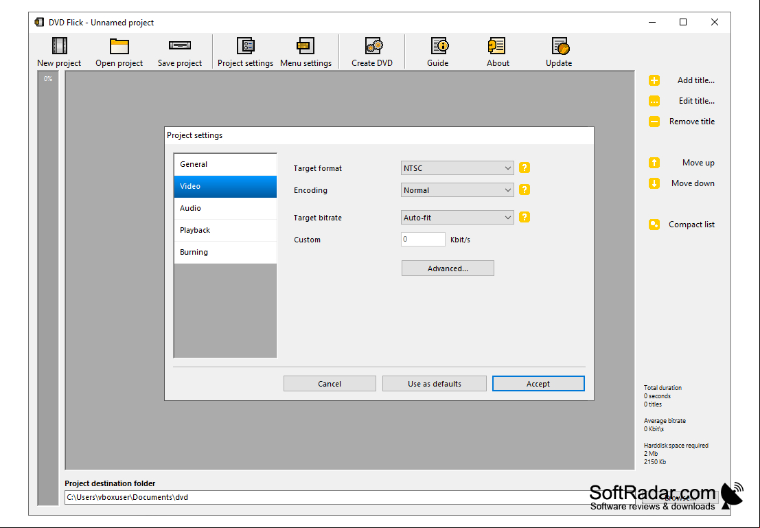Click the yellow Move down arrow icon

(x=654, y=183)
